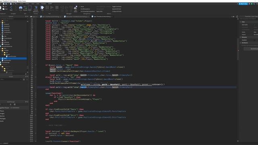Toggle the Archivable checkbox in Properties
This screenshot has height=145, width=258.
pos(254,25)
